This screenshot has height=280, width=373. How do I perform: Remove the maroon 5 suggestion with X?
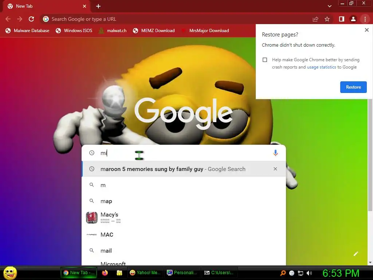(x=275, y=169)
